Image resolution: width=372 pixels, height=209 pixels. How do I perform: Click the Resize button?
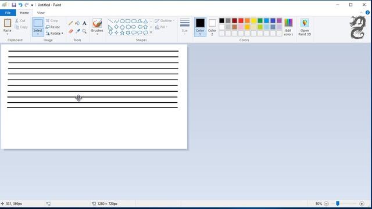(x=53, y=27)
